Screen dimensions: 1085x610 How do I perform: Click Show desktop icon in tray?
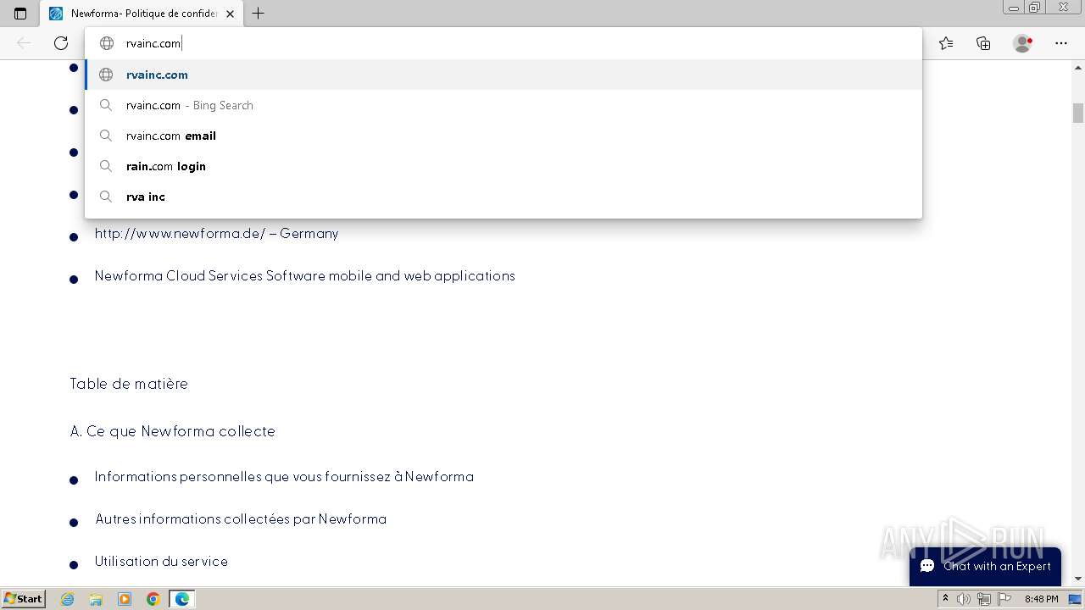(1075, 599)
